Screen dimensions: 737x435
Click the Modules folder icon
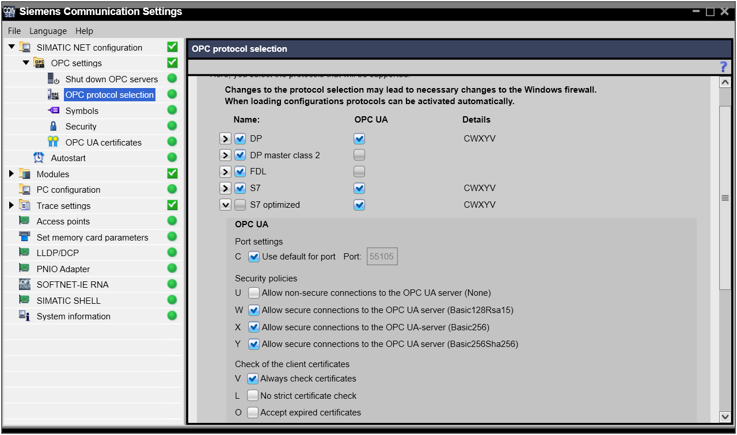coord(25,174)
